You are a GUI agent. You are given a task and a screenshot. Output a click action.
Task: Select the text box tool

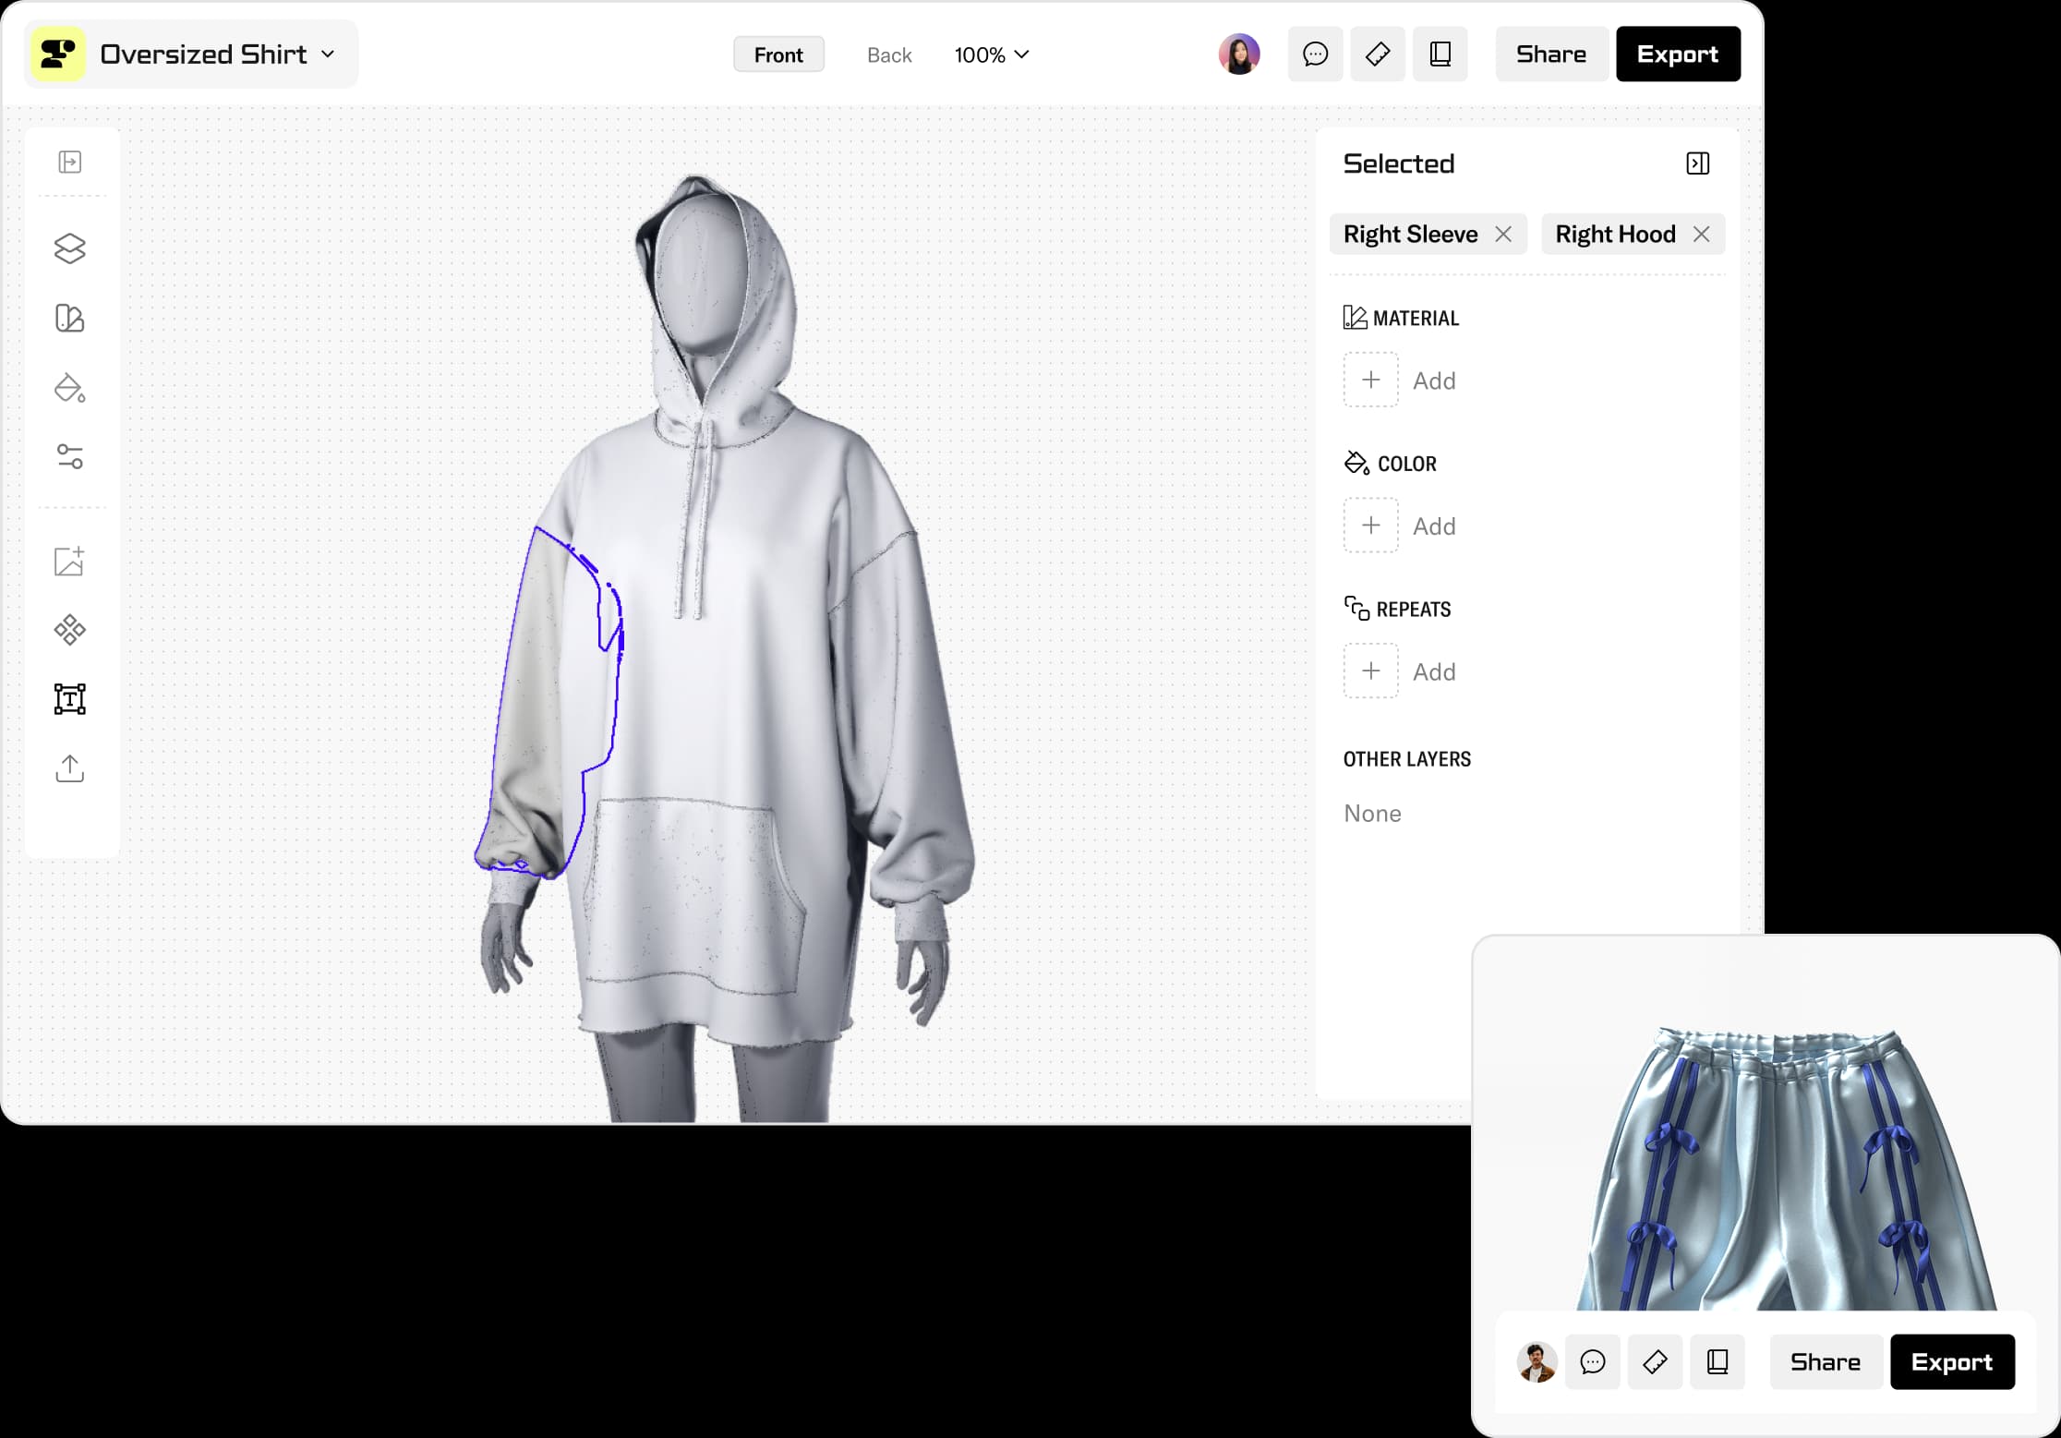70,699
